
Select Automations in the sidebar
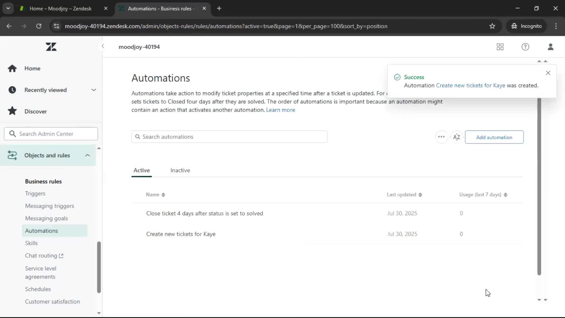click(x=54, y=231)
